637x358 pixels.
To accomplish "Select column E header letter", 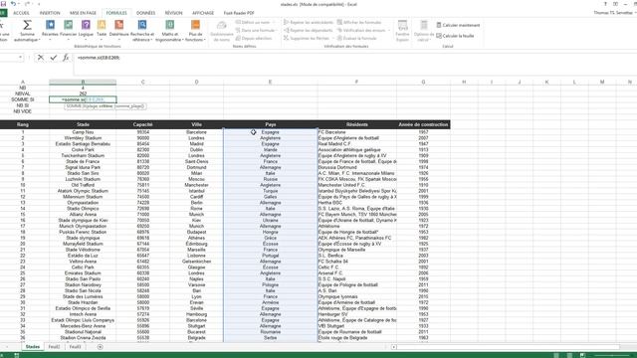I will coord(270,82).
